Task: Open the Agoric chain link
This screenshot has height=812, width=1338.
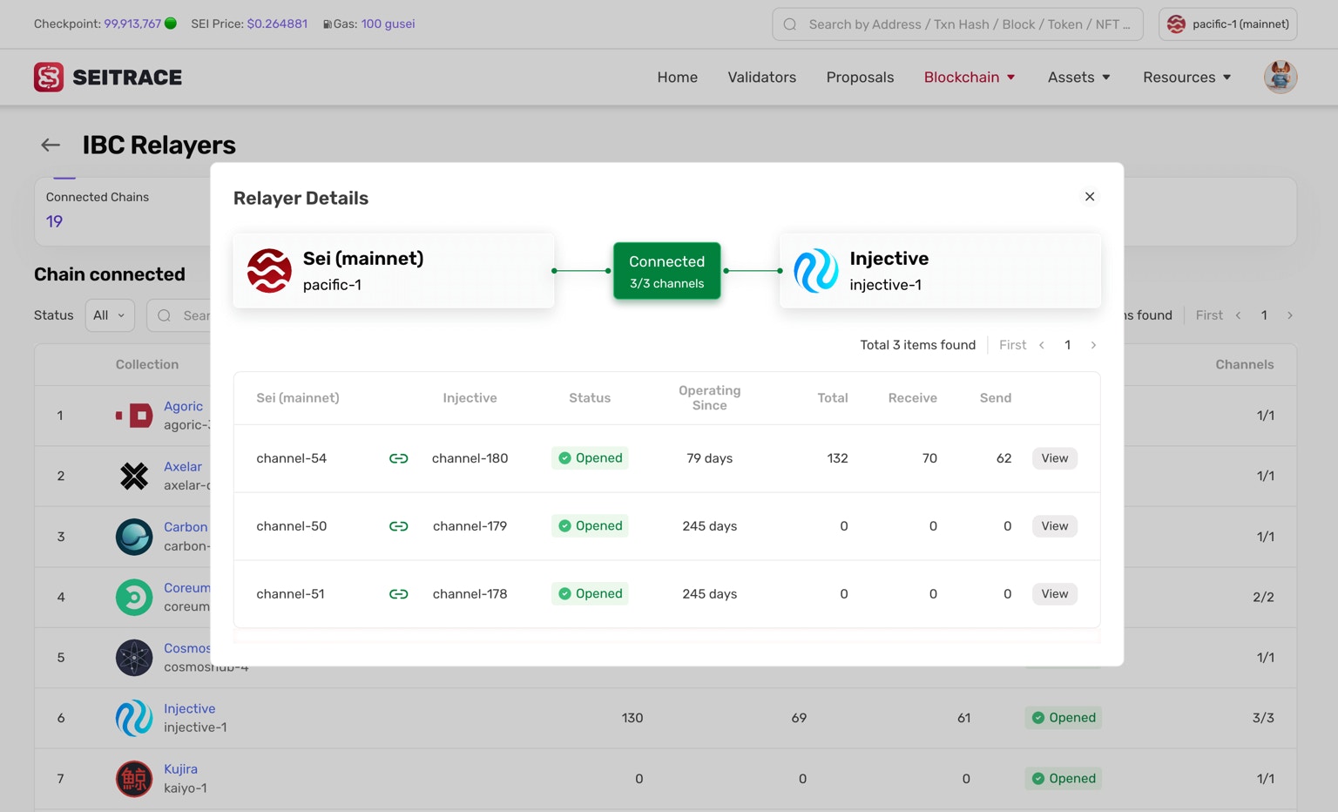Action: 183,406
